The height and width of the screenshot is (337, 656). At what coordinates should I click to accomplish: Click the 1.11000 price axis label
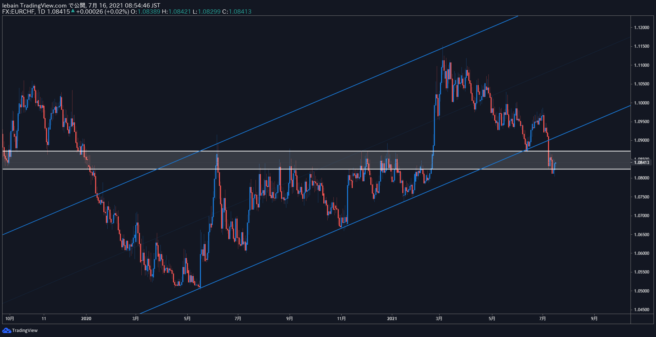[642, 65]
